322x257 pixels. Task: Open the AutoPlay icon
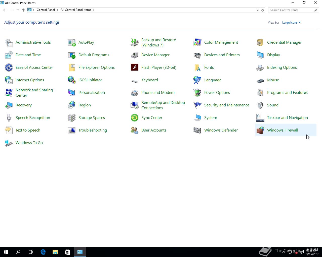coord(72,42)
